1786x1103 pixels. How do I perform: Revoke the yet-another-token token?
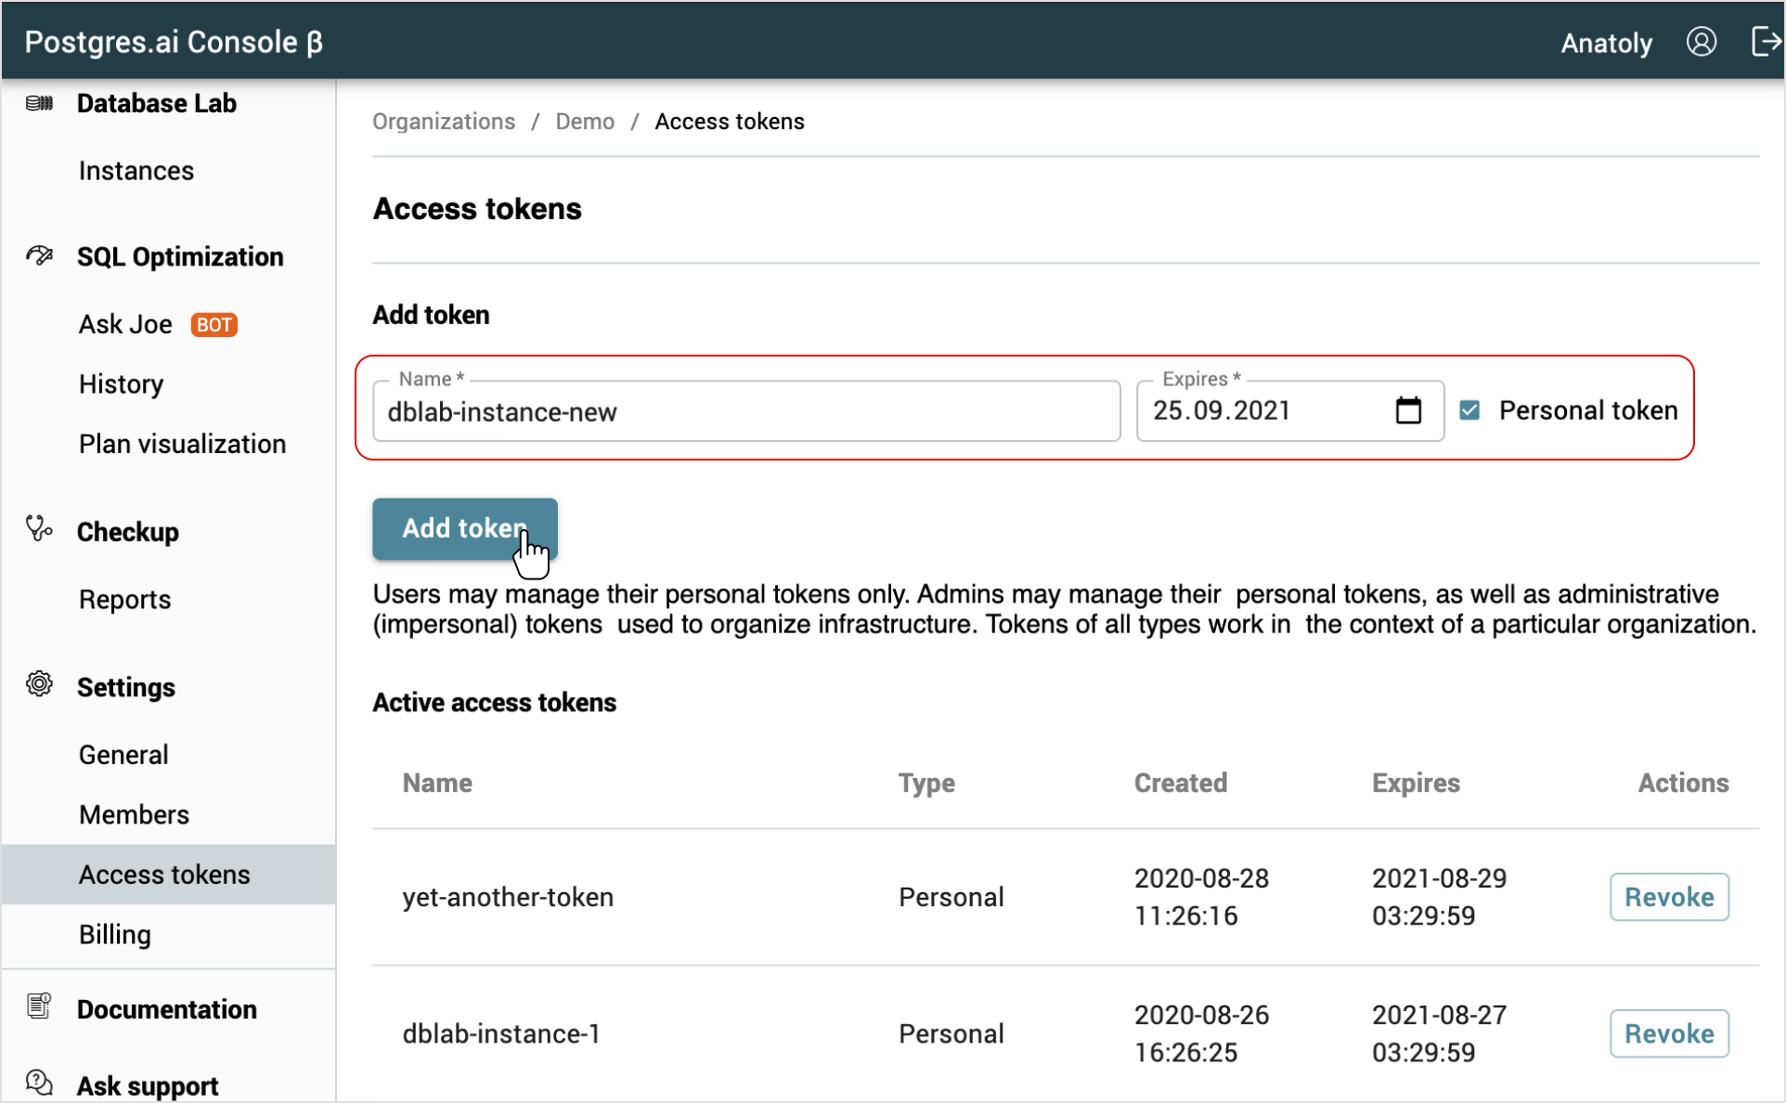tap(1669, 897)
